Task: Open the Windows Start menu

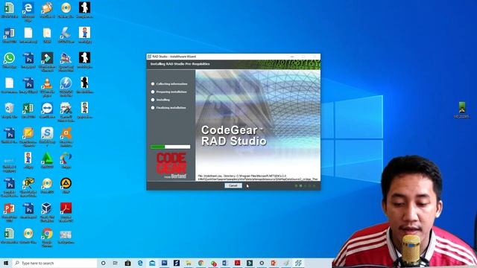Action: click(6, 263)
